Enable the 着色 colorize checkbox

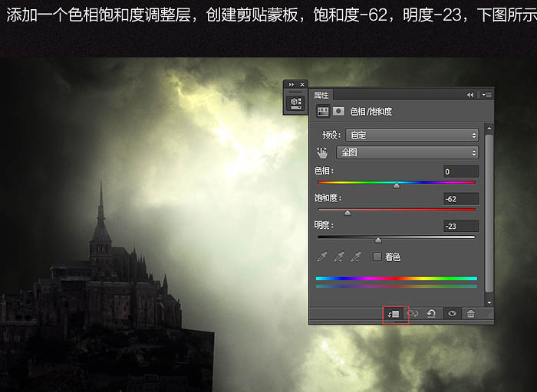pyautogui.click(x=377, y=256)
